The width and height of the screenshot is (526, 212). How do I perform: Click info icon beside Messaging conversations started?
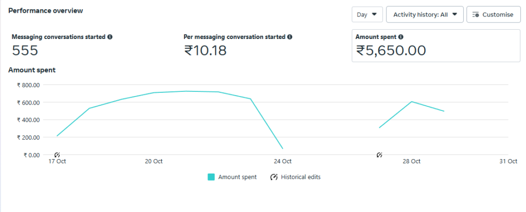pos(110,37)
